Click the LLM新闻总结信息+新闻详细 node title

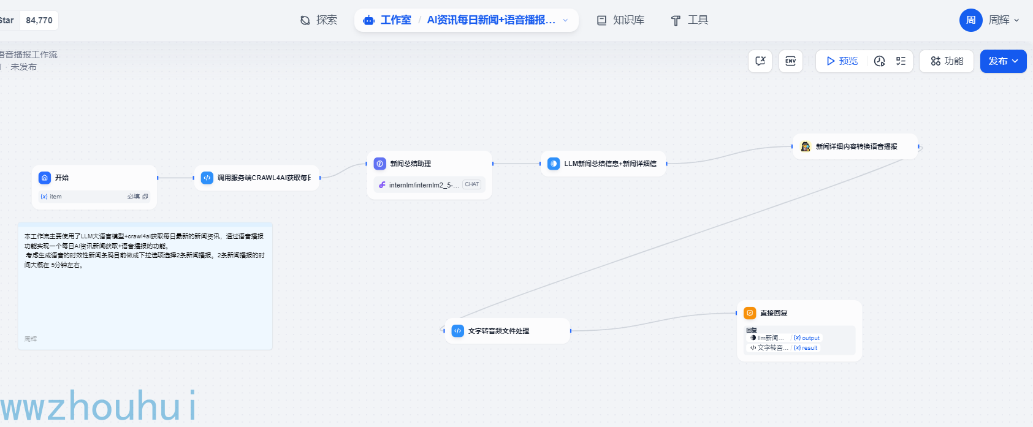[611, 164]
